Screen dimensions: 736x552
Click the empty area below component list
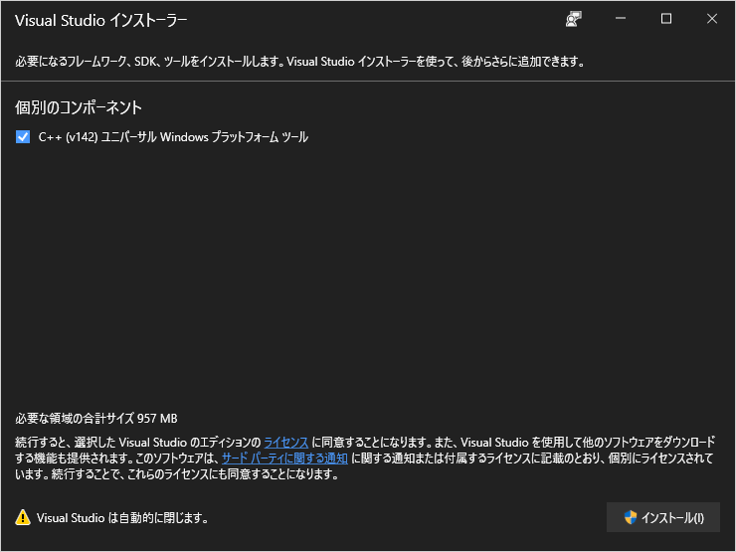(368, 278)
